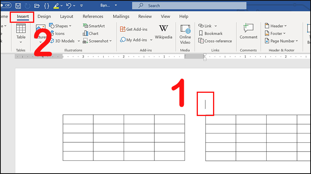The image size is (311, 174).
Task: Click the top-left cell of left table
Action: (78, 119)
